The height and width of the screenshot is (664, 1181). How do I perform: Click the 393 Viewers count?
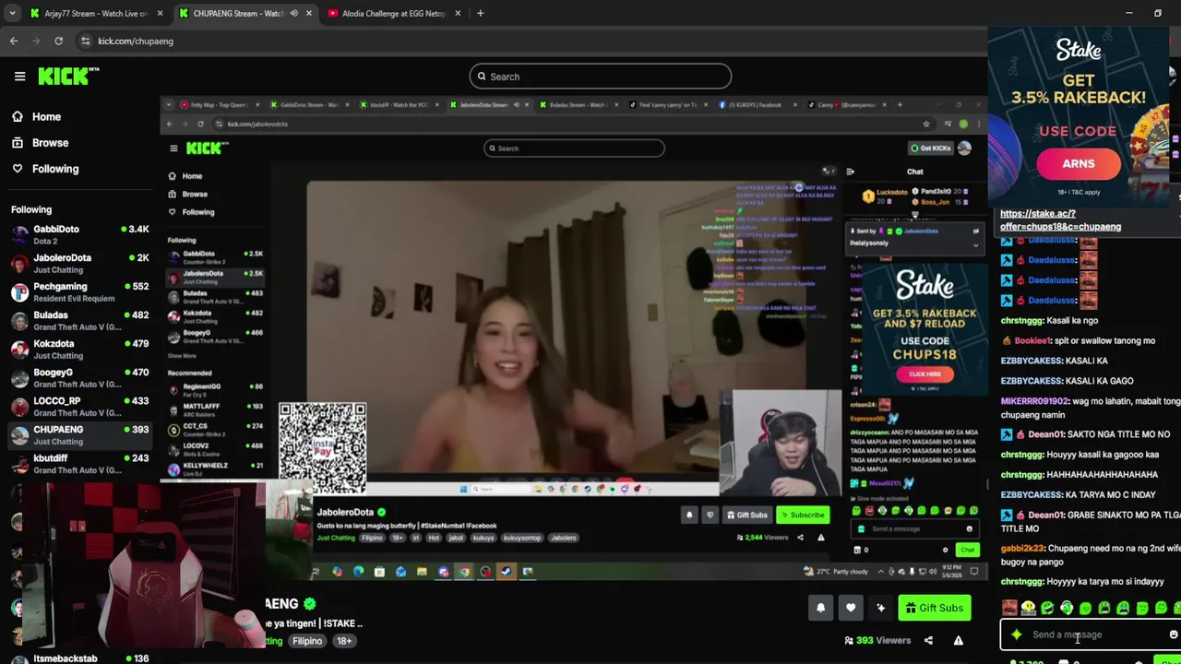coord(877,640)
